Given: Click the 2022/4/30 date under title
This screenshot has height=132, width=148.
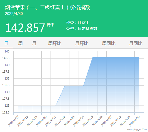Looking at the screenshot, I should pos(14,14).
